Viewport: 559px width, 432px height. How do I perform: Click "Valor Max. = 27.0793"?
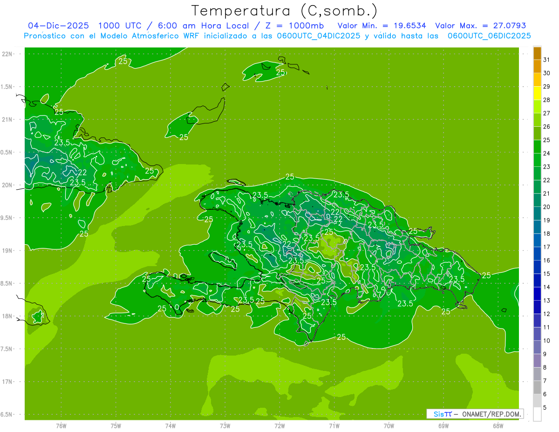click(x=480, y=26)
